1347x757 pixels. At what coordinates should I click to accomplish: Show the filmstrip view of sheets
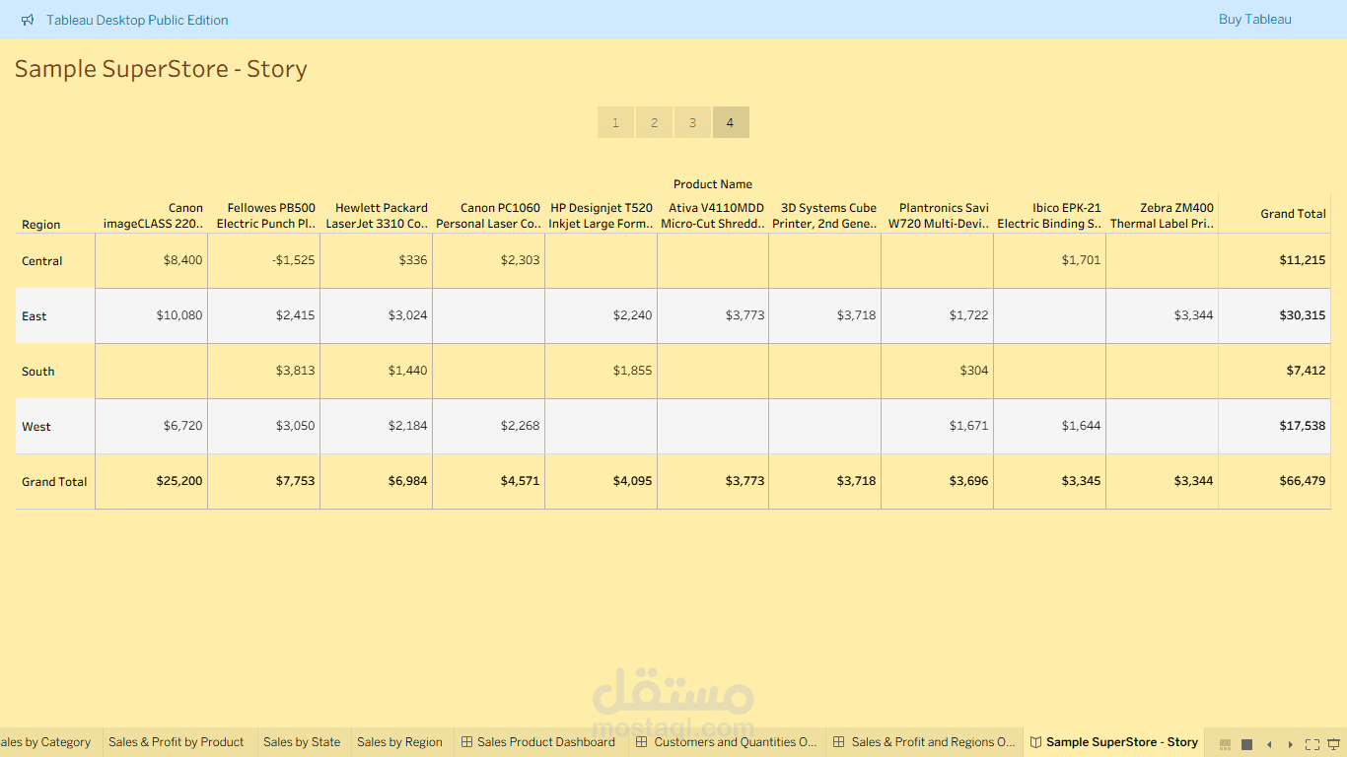point(1226,744)
